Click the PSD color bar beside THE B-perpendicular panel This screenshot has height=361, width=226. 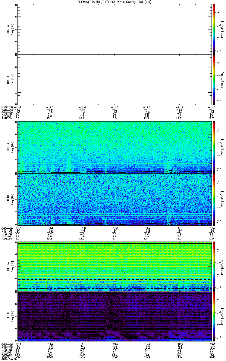(x=214, y=267)
